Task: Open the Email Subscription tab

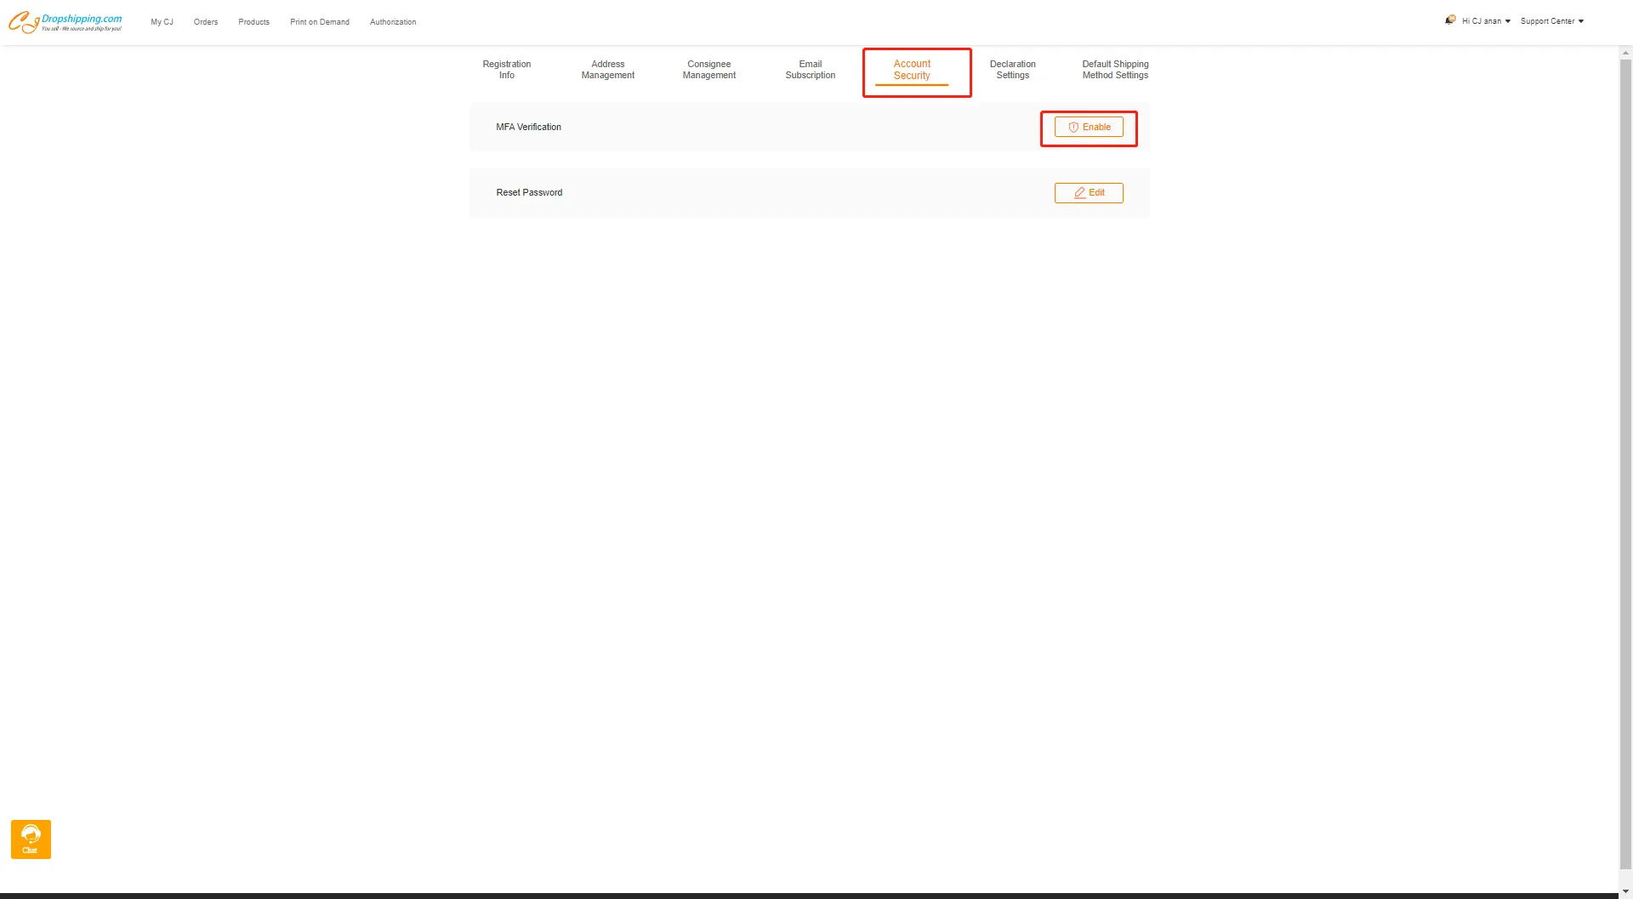Action: point(810,70)
